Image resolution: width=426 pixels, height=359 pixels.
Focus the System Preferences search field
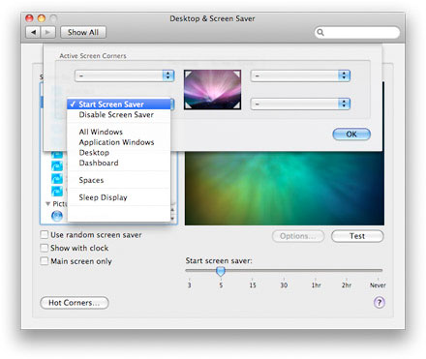(x=357, y=32)
